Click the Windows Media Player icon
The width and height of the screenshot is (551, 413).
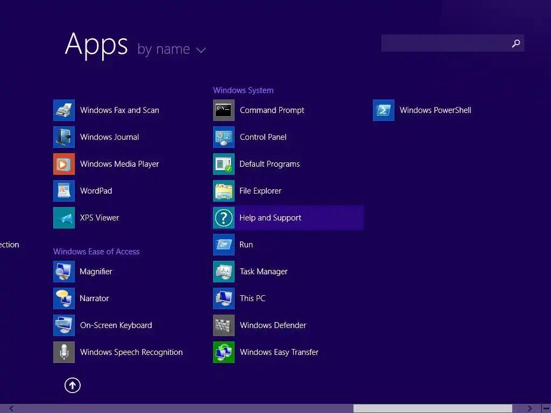pyautogui.click(x=64, y=164)
